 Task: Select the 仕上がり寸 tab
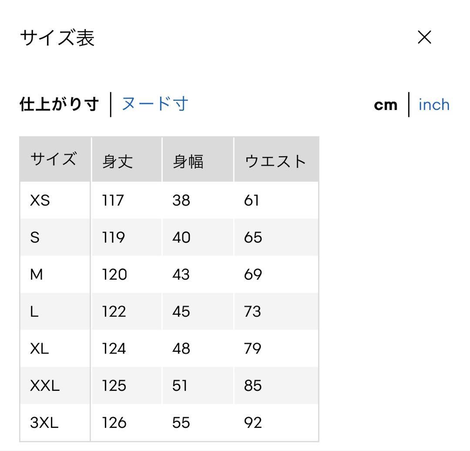(x=59, y=104)
